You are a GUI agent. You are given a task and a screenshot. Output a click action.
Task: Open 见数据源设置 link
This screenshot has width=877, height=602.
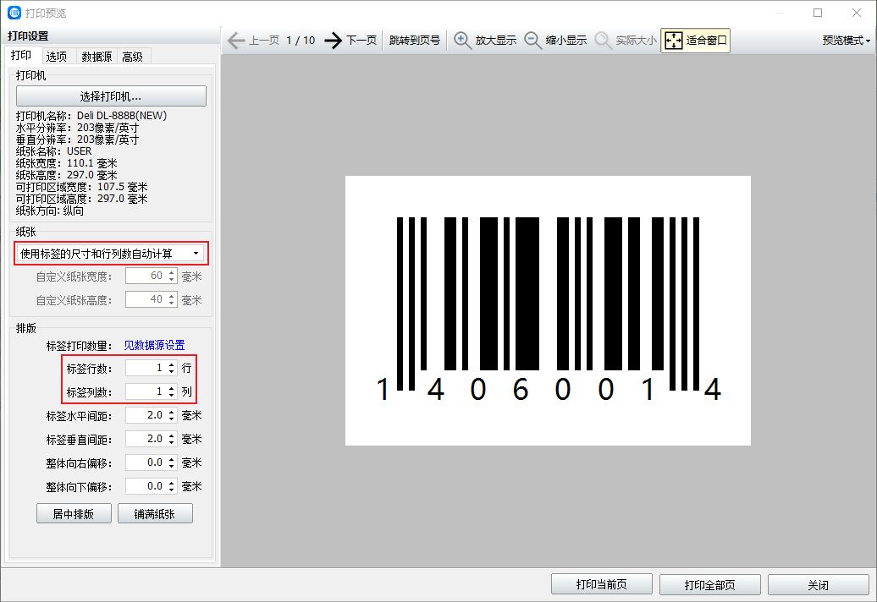tap(154, 345)
